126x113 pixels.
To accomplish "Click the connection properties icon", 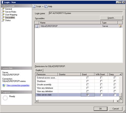I will (4, 86).
